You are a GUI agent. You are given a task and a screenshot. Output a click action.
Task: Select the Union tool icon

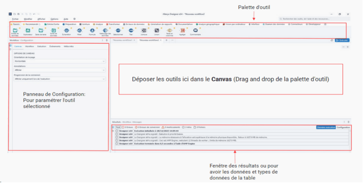(157, 30)
